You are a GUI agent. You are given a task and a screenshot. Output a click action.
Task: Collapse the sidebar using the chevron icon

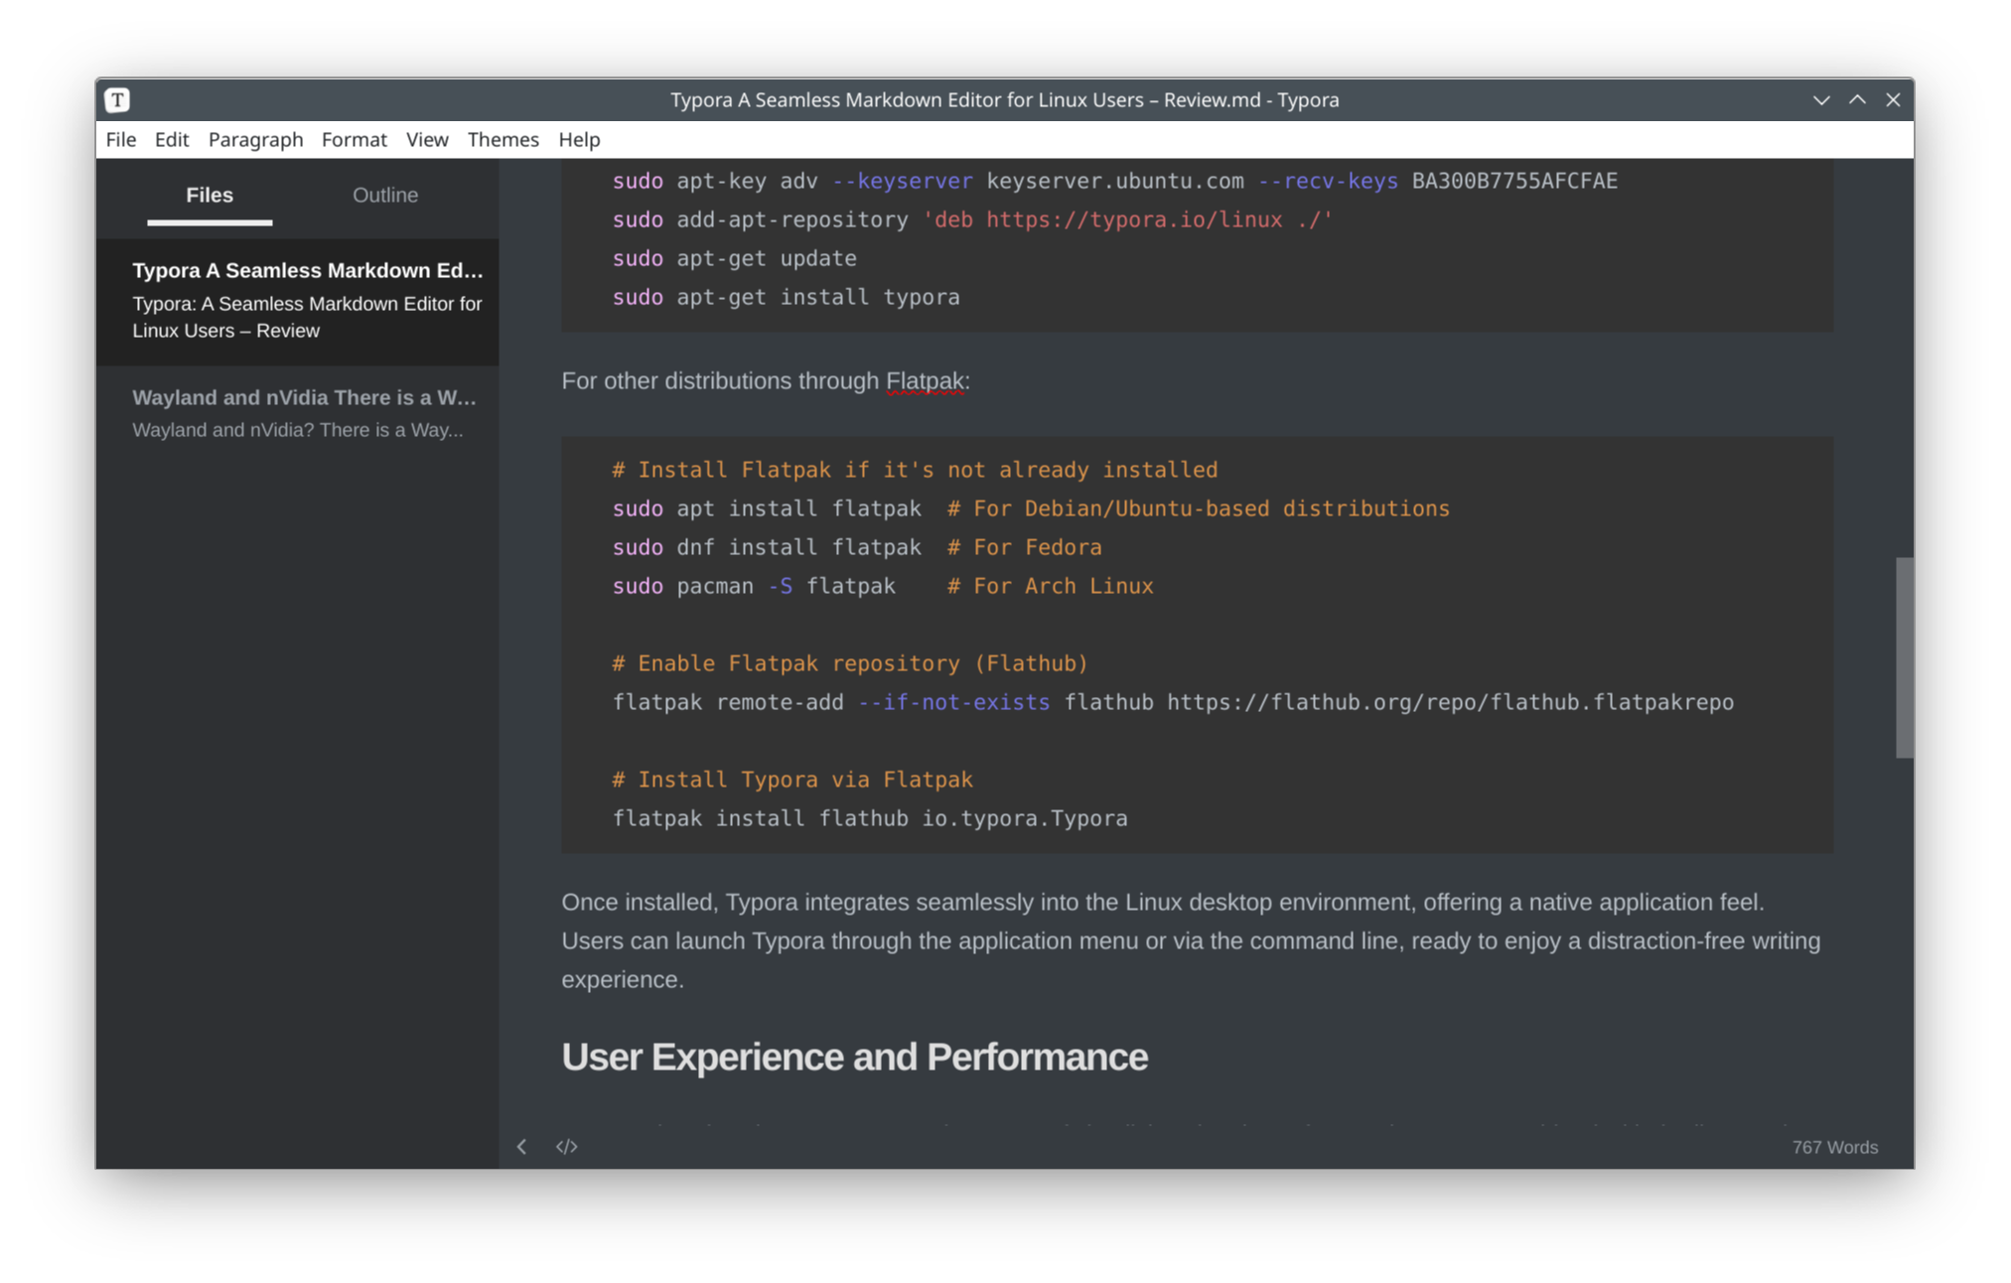[x=521, y=1146]
